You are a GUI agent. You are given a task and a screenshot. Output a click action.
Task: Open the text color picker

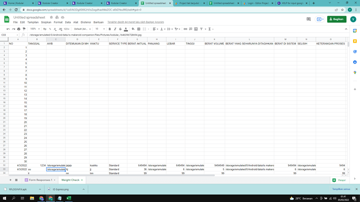pyautogui.click(x=126, y=29)
